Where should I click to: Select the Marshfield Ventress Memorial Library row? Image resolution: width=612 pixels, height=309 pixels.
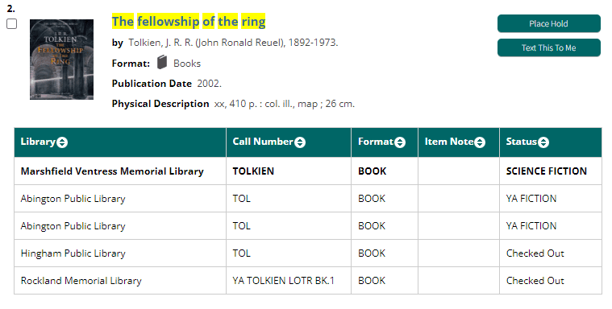click(x=308, y=171)
